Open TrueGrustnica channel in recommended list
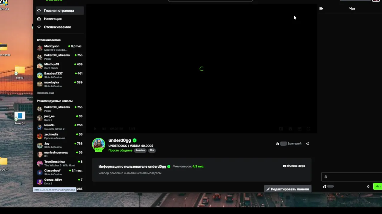 click(x=60, y=163)
